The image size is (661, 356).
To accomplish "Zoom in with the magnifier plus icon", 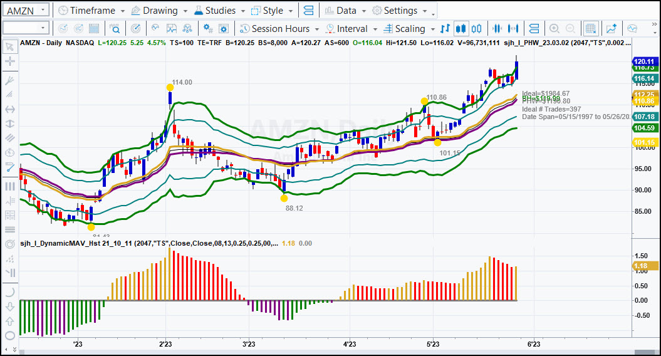I will point(554,29).
